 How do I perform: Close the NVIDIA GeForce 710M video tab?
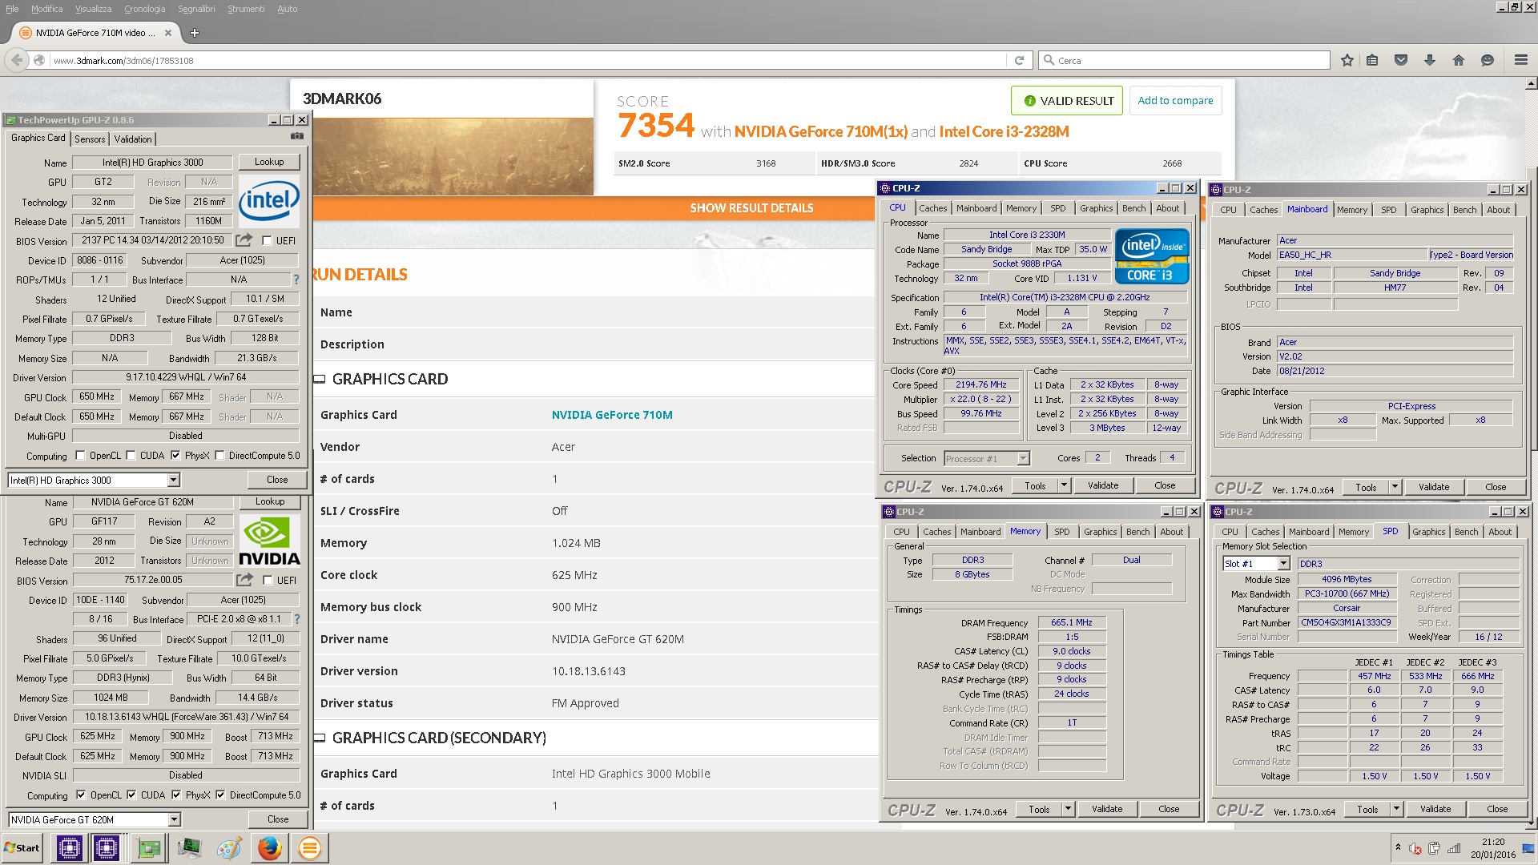pyautogui.click(x=168, y=33)
